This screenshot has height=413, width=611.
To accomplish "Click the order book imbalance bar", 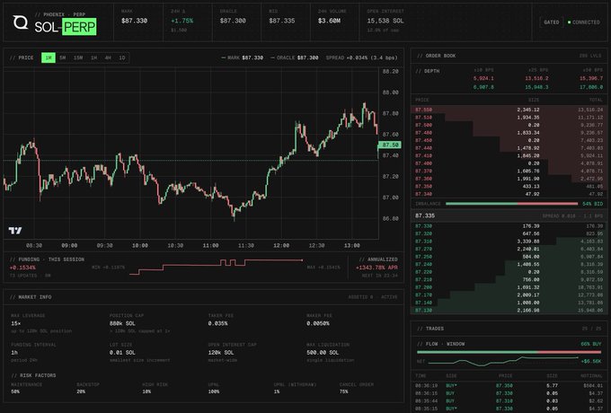I will [x=511, y=204].
